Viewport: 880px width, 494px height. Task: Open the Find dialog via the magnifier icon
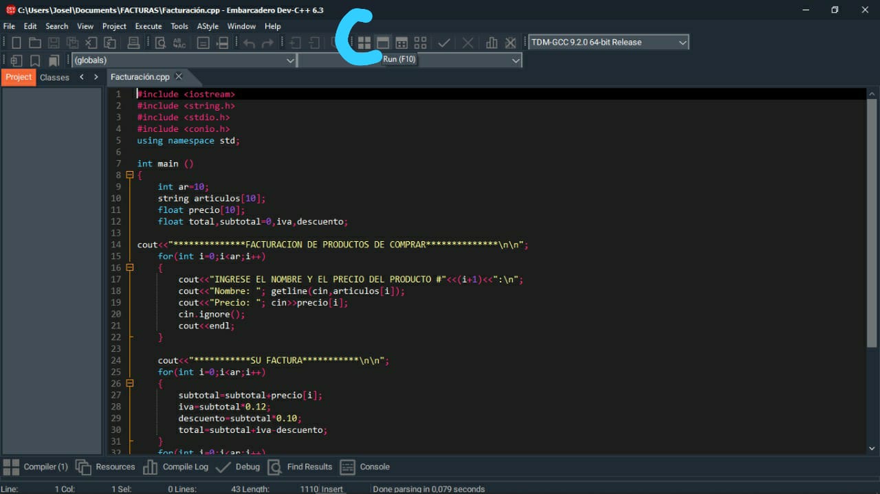[159, 42]
